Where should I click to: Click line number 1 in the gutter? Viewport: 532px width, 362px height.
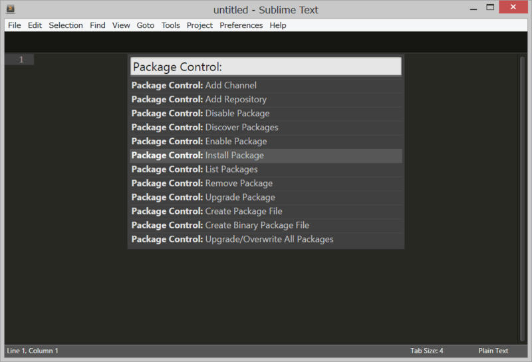(x=21, y=60)
